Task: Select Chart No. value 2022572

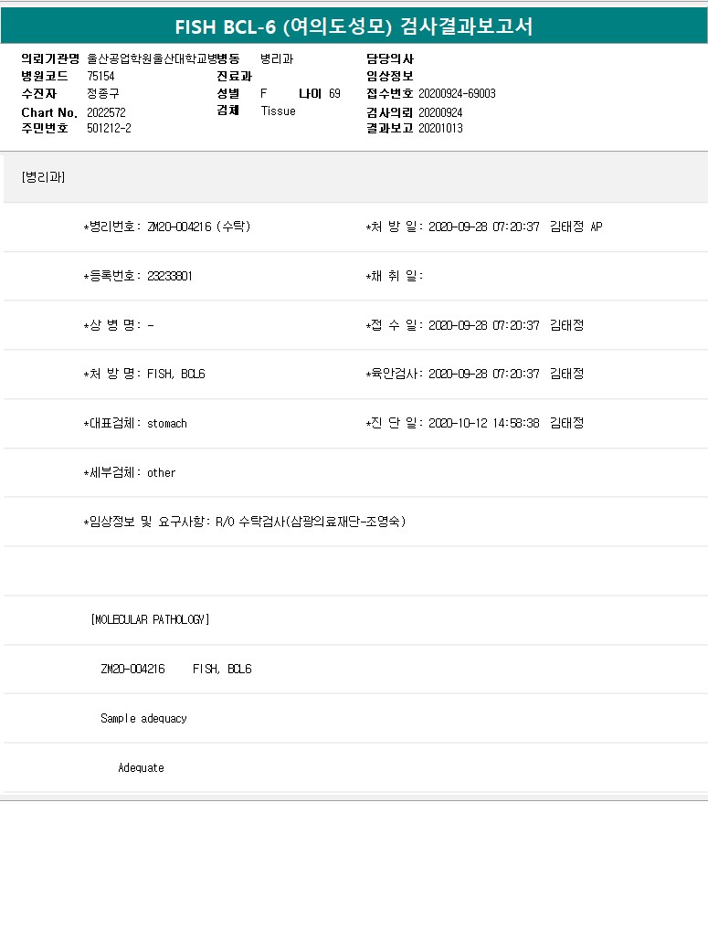Action: pyautogui.click(x=106, y=112)
